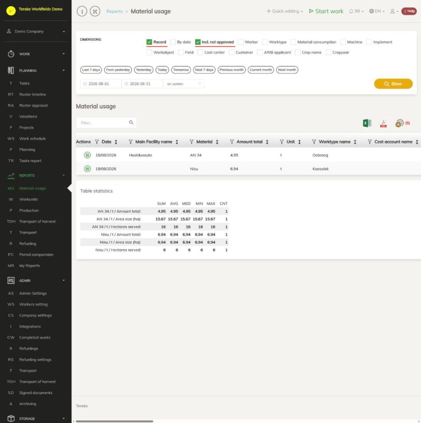Disable Incl. not approved checkbox
This screenshot has width=421, height=423.
[198, 42]
